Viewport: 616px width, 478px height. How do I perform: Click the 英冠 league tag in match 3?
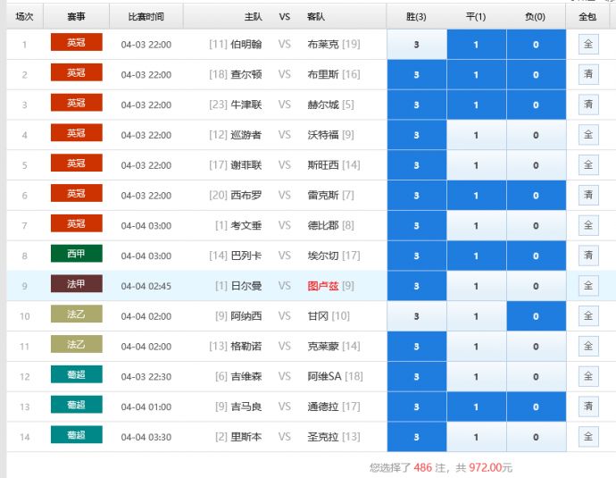coord(76,104)
